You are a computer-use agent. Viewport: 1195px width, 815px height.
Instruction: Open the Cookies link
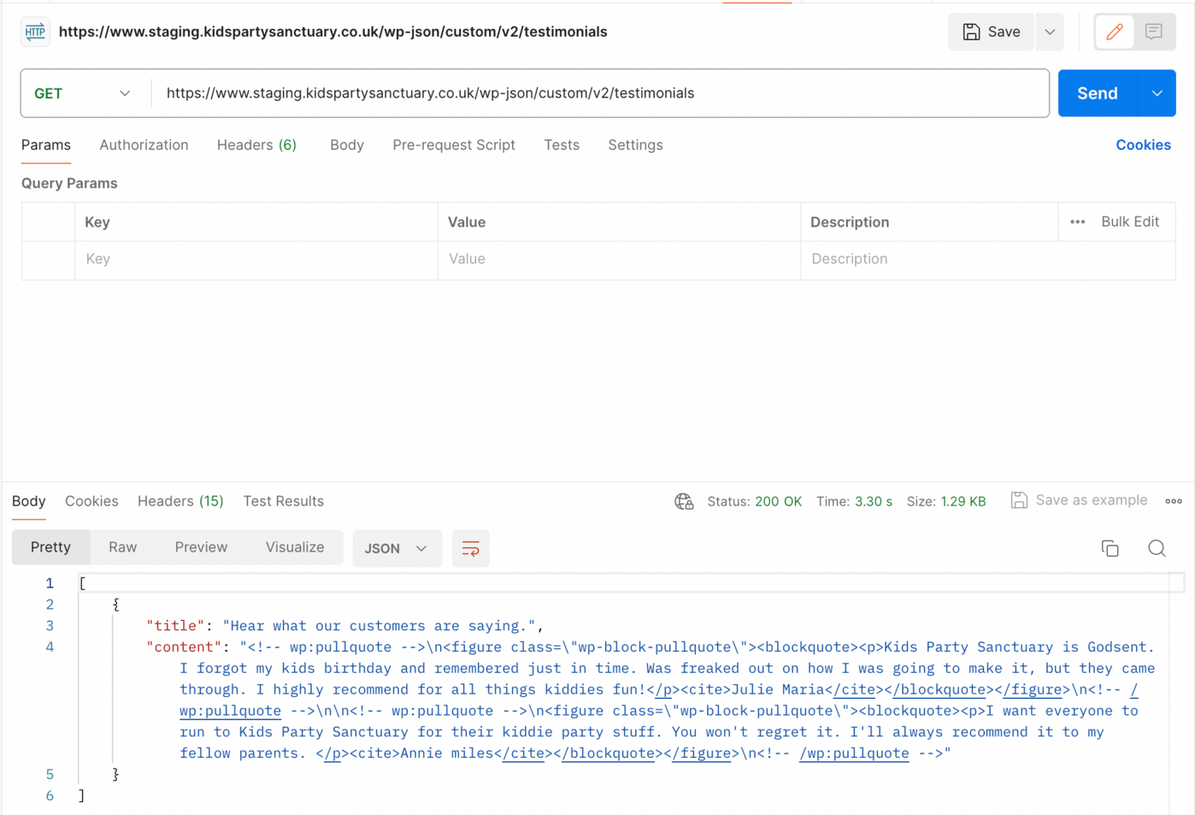(1142, 145)
